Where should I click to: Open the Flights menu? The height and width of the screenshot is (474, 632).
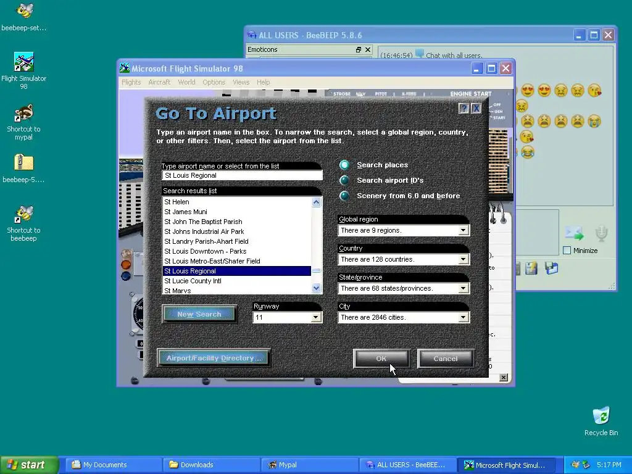tap(131, 82)
